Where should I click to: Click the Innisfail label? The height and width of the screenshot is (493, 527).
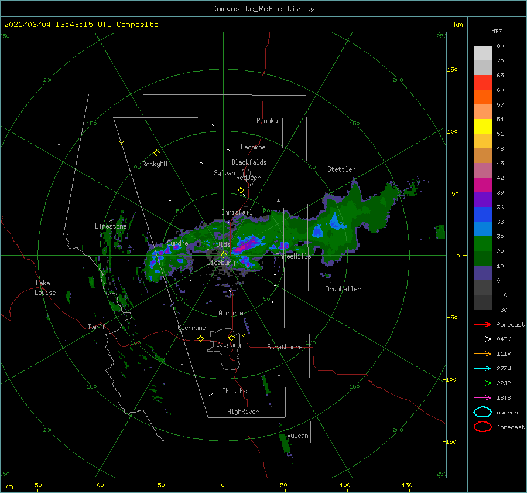pyautogui.click(x=237, y=212)
